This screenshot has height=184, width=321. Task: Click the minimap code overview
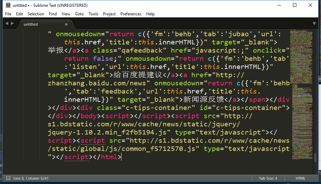(x=301, y=94)
